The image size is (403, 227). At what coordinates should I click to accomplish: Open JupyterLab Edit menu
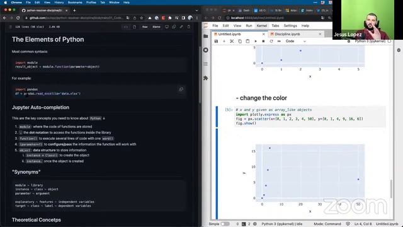point(225,26)
